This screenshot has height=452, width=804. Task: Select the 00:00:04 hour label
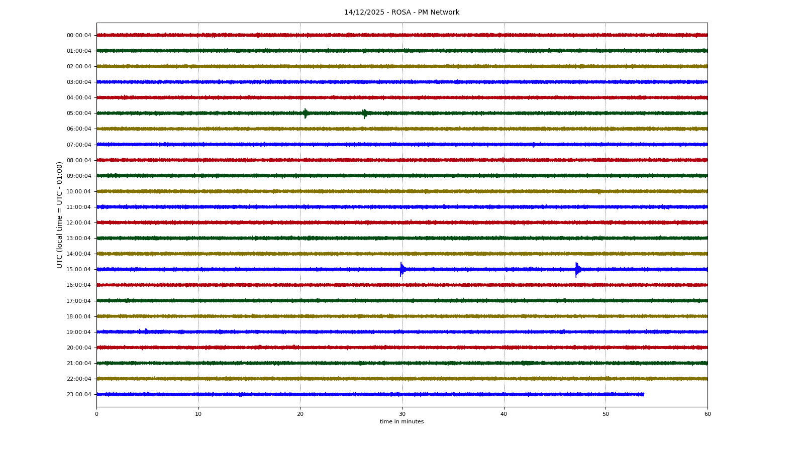coord(79,35)
